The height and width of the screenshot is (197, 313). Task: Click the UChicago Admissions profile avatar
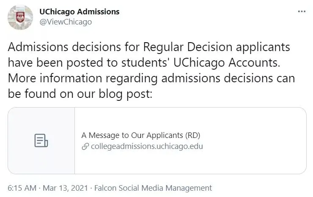point(20,17)
